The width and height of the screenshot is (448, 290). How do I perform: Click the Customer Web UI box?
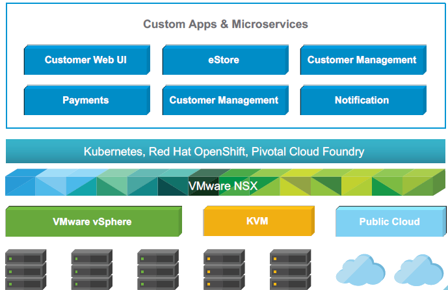click(x=87, y=59)
